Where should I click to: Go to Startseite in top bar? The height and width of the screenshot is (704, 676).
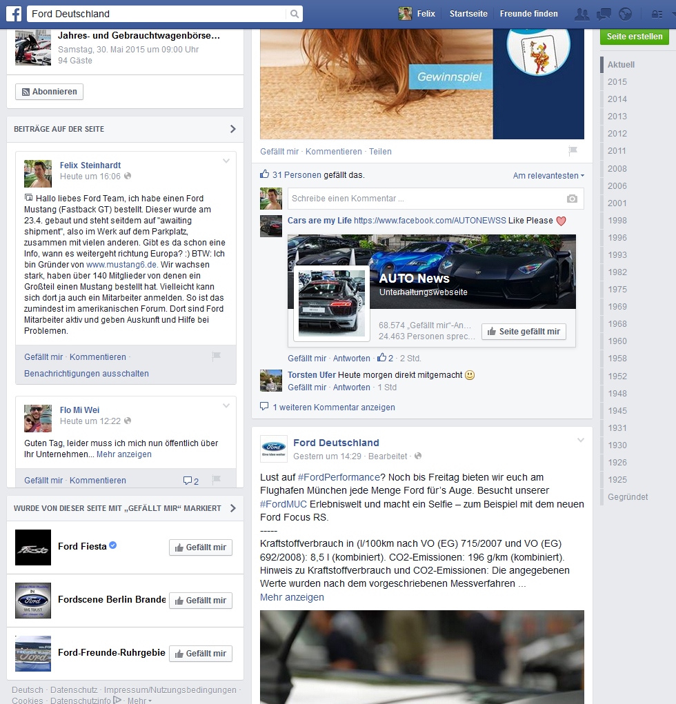click(x=468, y=14)
